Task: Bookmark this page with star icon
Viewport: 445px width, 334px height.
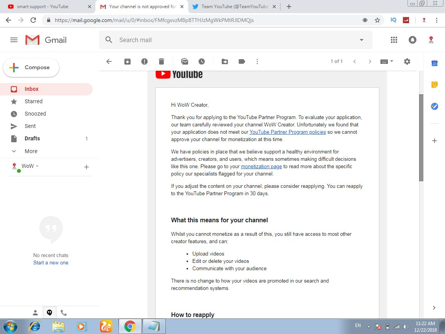Action: point(377,20)
